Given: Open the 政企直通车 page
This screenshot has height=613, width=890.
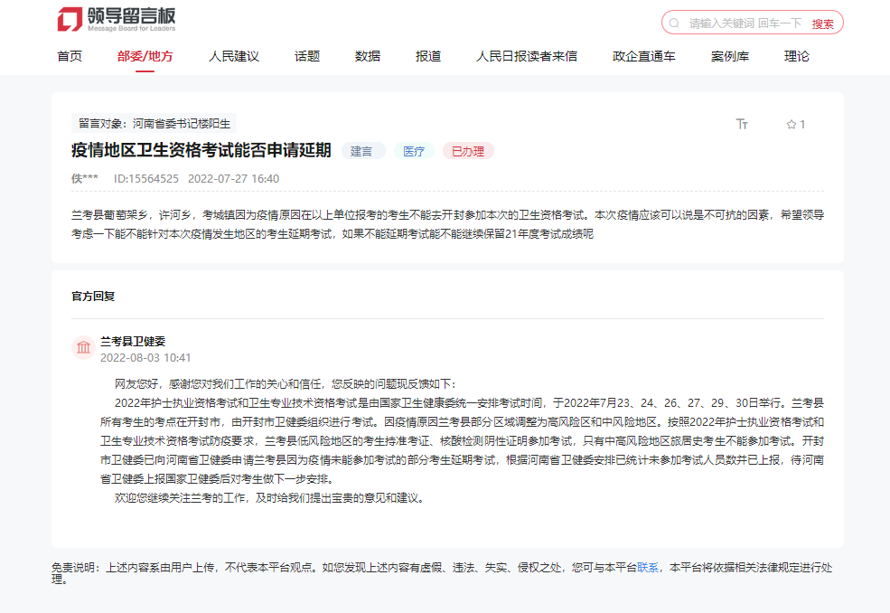Looking at the screenshot, I should click(x=644, y=56).
